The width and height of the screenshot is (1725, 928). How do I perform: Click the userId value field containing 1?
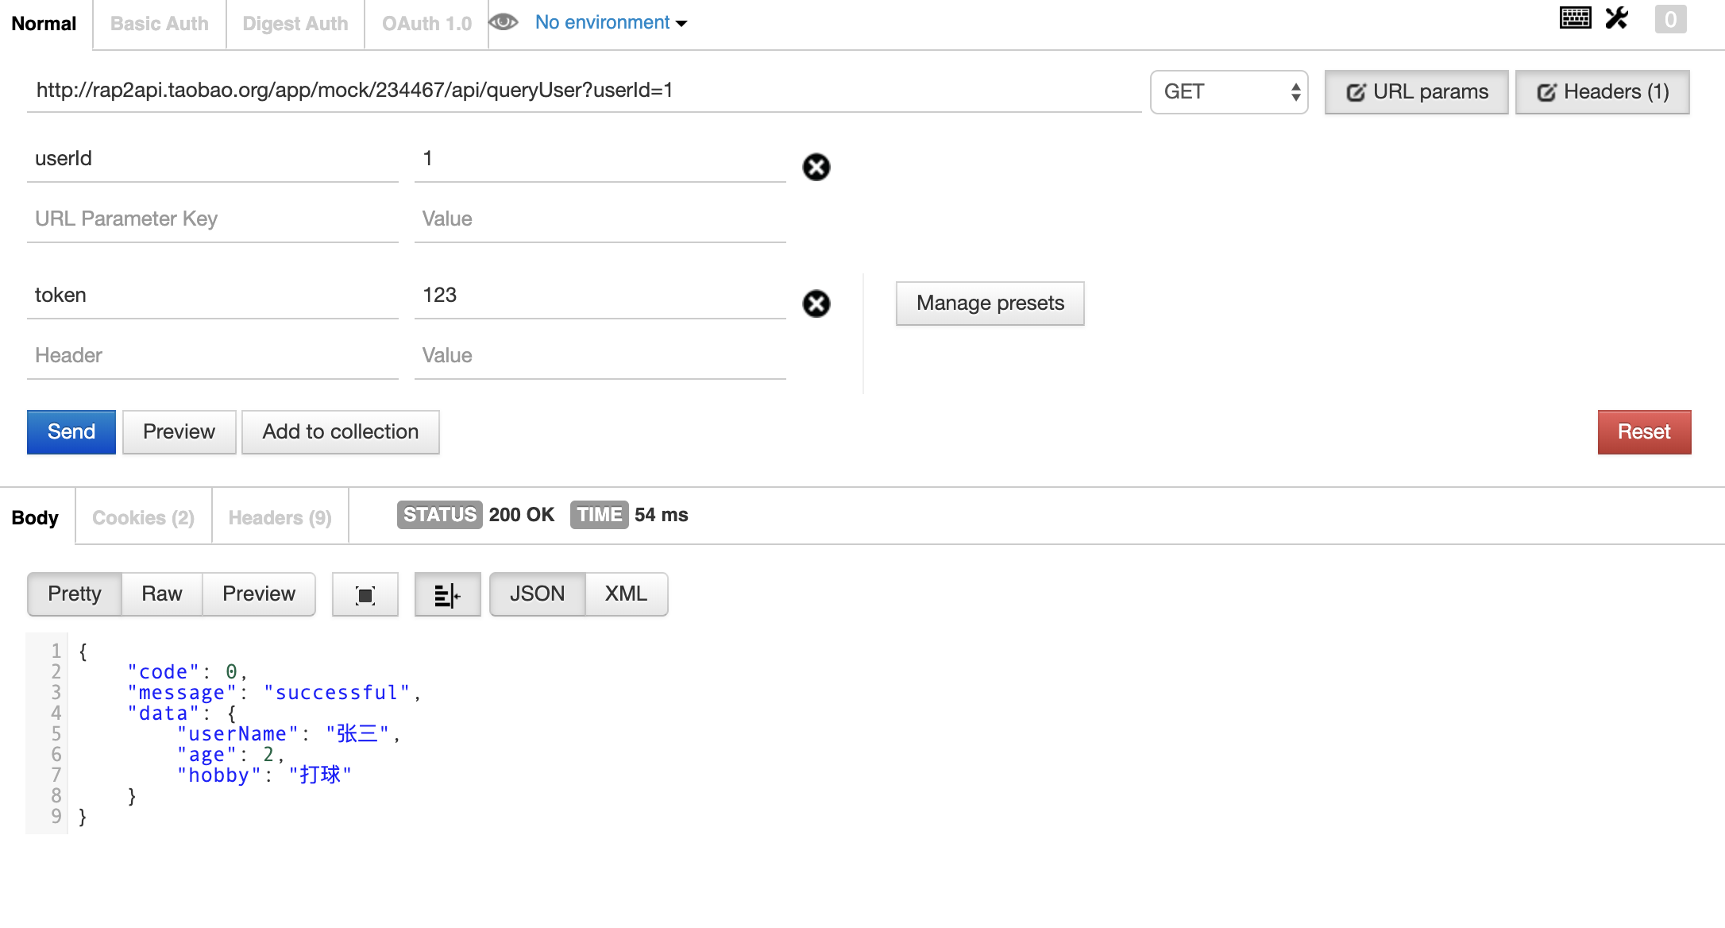point(600,159)
